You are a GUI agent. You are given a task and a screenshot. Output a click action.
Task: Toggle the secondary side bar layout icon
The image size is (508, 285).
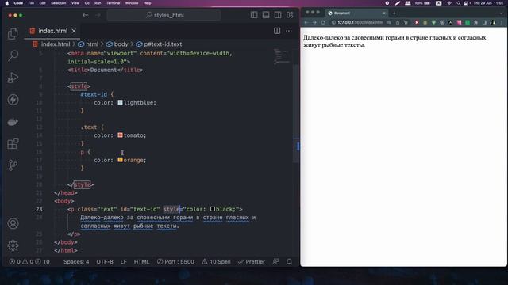pyautogui.click(x=278, y=15)
